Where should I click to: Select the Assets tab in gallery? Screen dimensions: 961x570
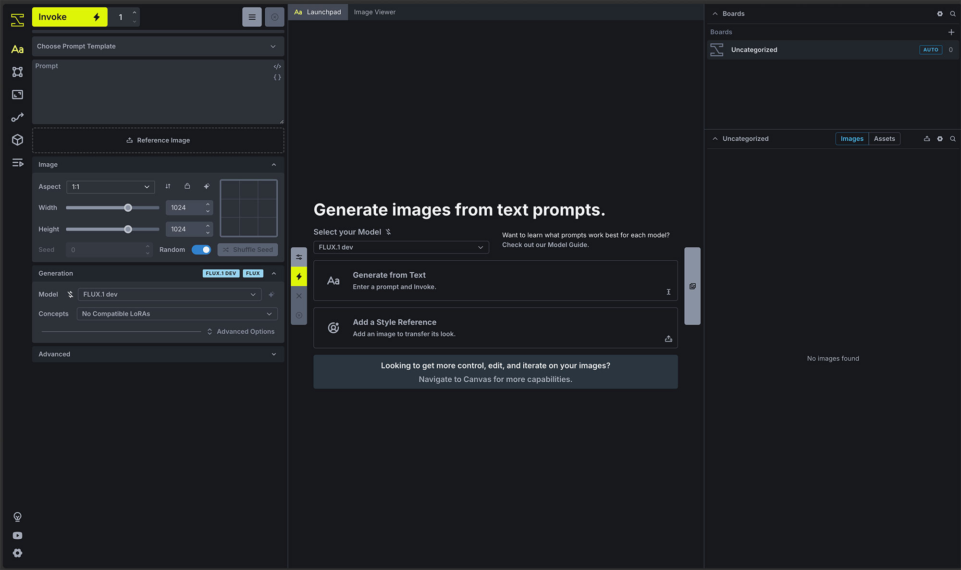[885, 139]
